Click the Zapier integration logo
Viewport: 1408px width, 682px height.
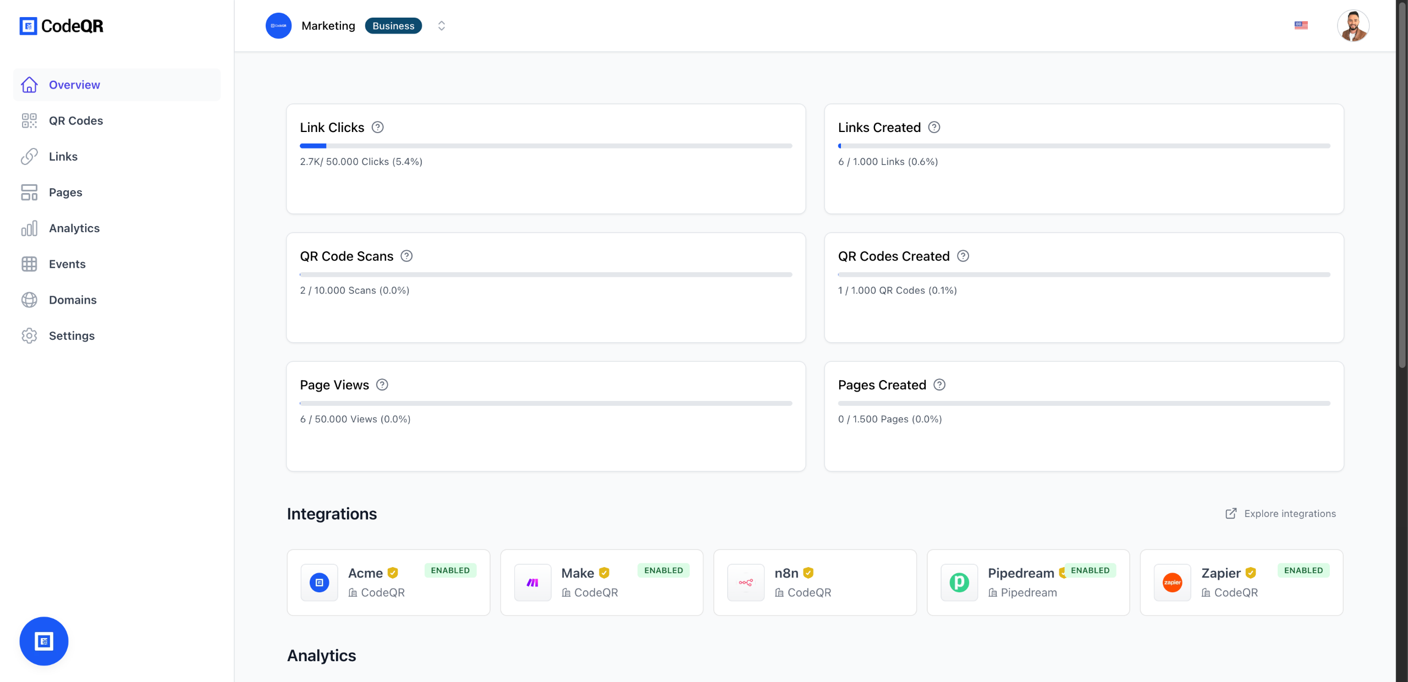[1172, 582]
